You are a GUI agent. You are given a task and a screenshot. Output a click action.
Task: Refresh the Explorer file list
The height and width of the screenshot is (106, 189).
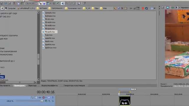pyautogui.click(x=119, y=8)
